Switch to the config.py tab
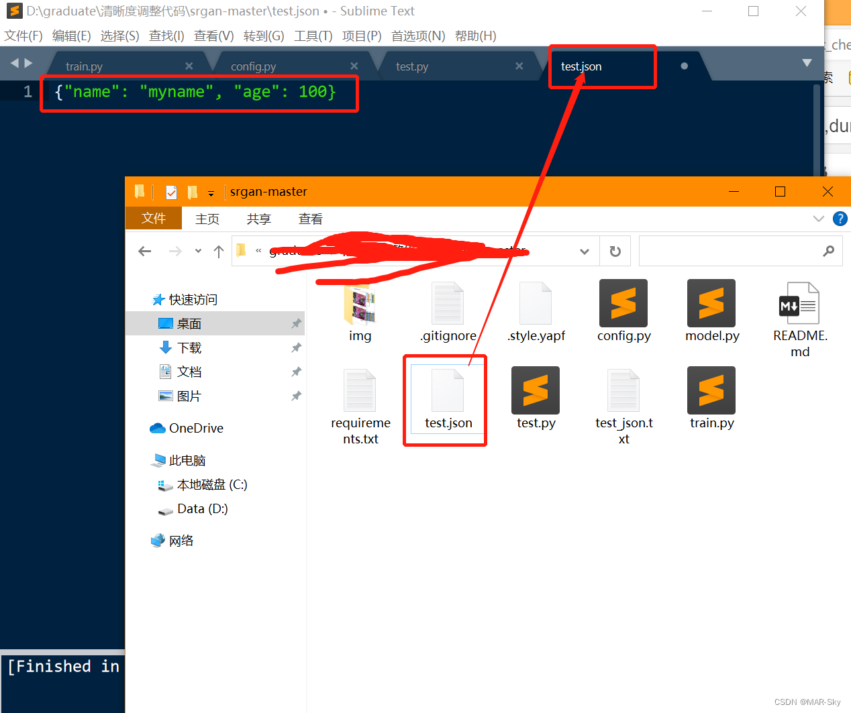The image size is (851, 713). tap(253, 66)
